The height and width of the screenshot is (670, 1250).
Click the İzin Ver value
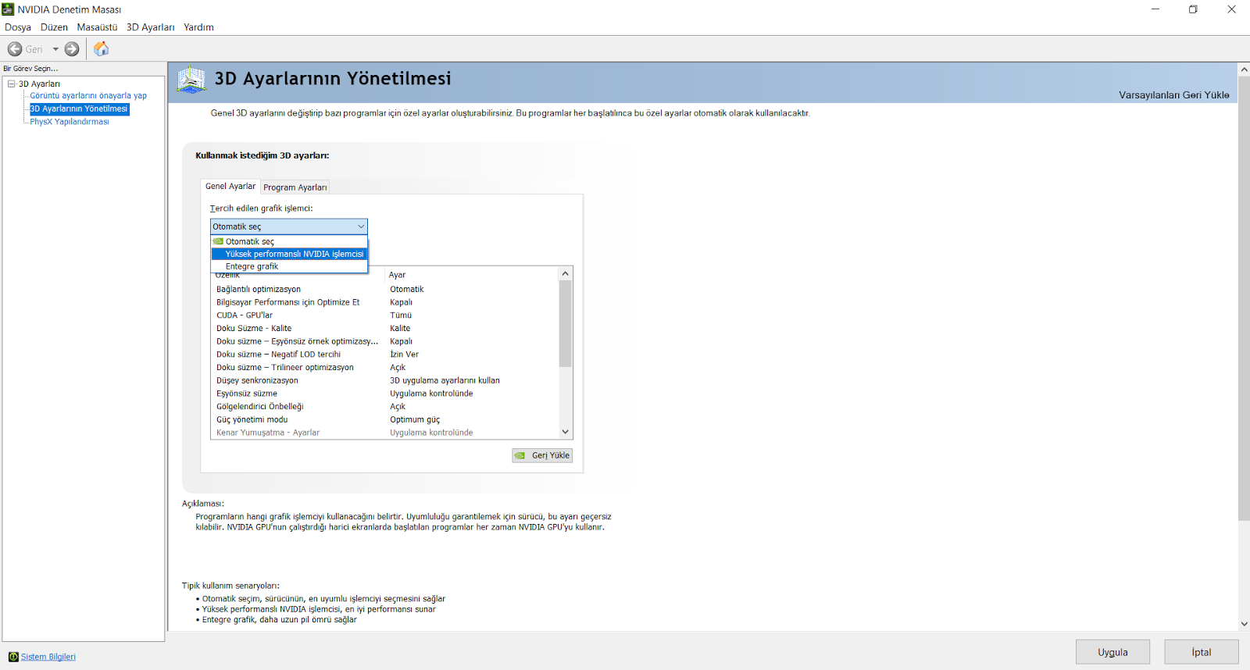point(404,355)
